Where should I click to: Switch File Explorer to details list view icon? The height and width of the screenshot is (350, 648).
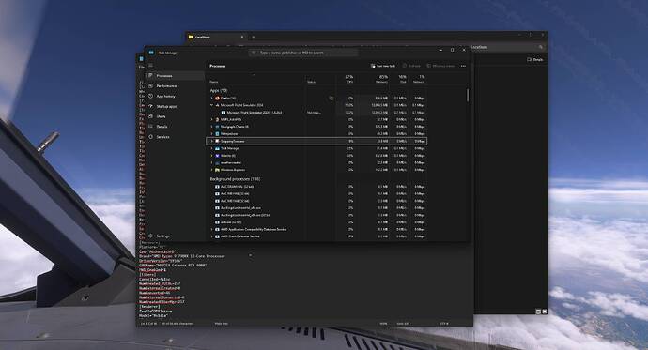tap(538, 312)
